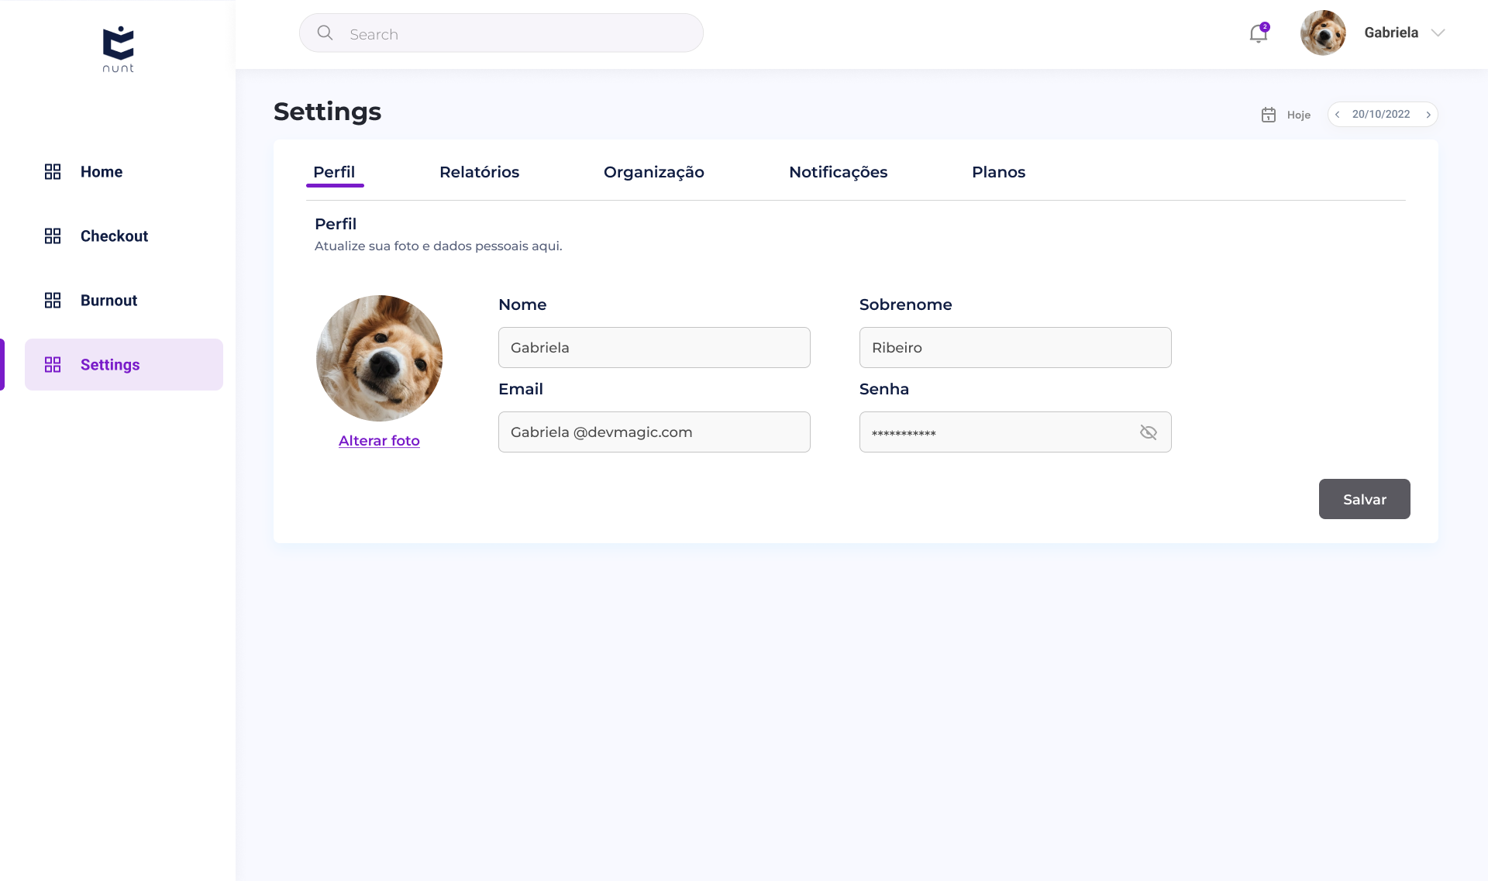
Task: Click the Checkout grid icon
Action: coord(53,236)
